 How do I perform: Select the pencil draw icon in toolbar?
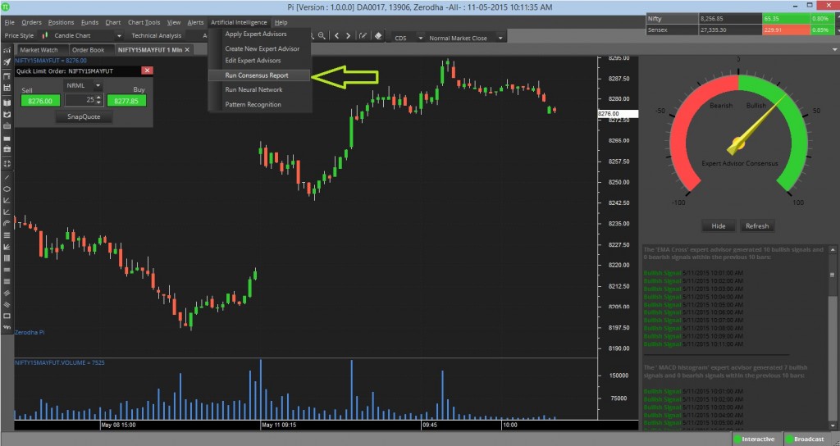click(x=363, y=36)
